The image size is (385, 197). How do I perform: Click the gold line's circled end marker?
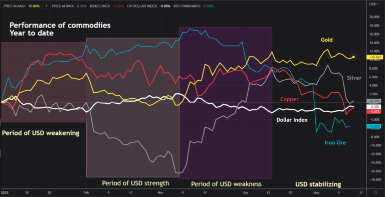(x=354, y=57)
